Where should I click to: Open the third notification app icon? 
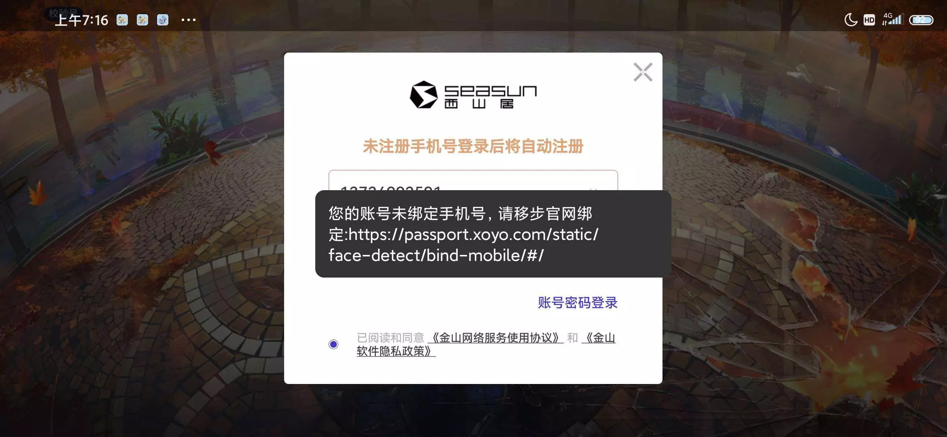tap(163, 20)
